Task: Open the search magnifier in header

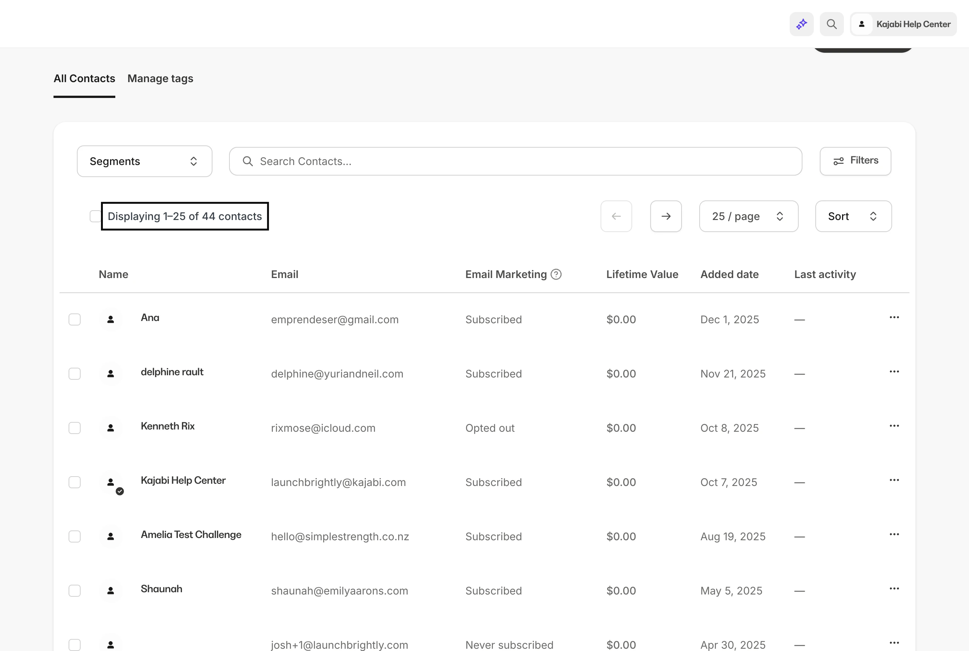Action: pyautogui.click(x=831, y=24)
